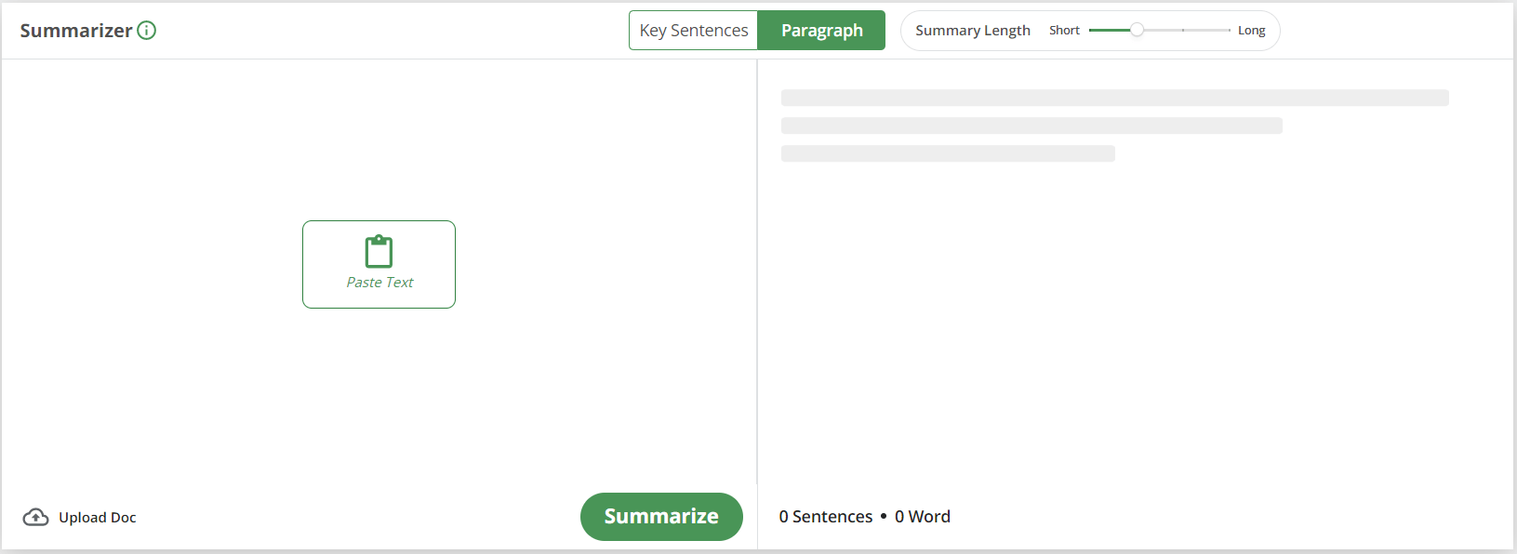
Task: Click the upload arrow inside the cloud icon
Action: click(35, 516)
